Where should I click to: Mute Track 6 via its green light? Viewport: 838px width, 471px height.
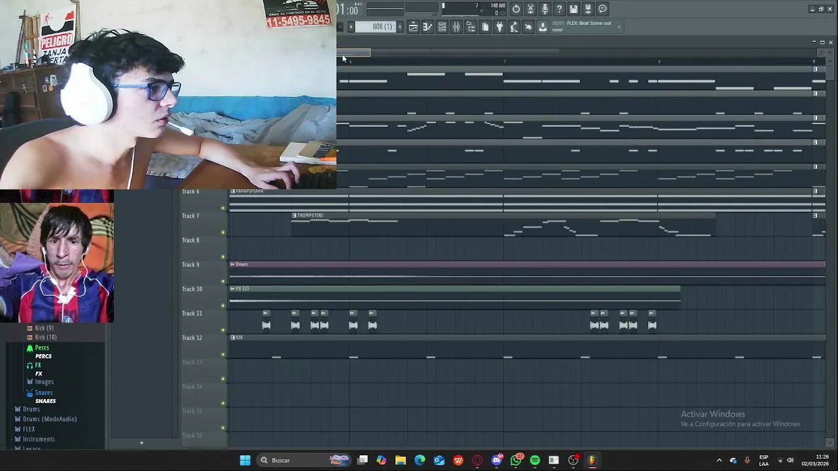[223, 209]
